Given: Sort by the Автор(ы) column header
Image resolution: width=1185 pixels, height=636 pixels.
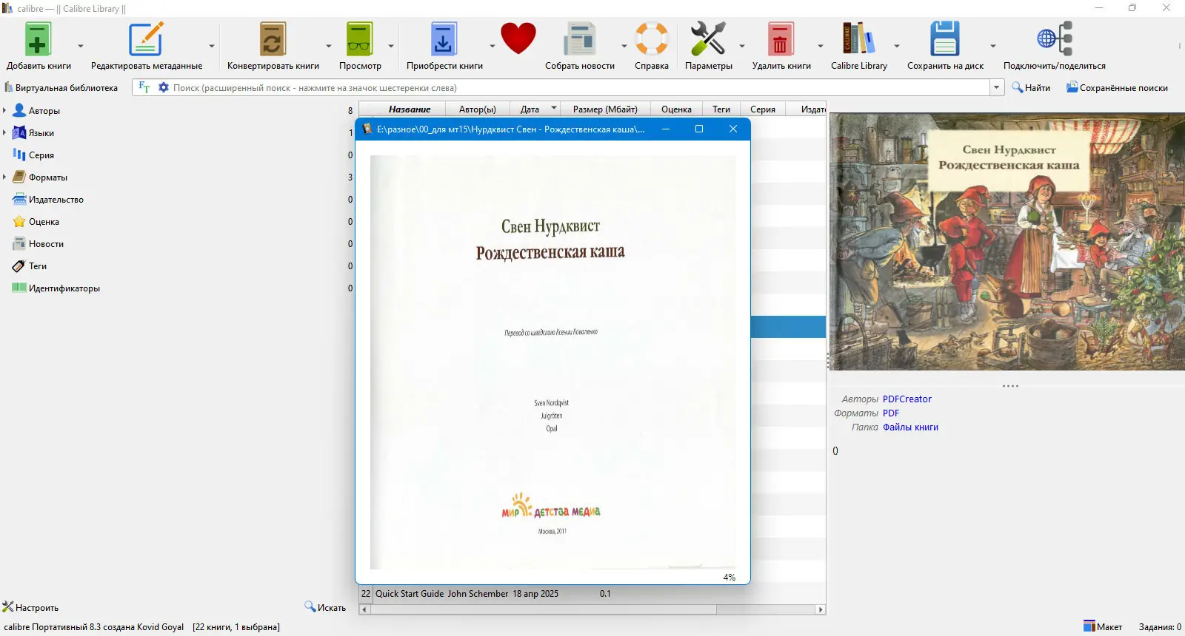Looking at the screenshot, I should tap(478, 109).
